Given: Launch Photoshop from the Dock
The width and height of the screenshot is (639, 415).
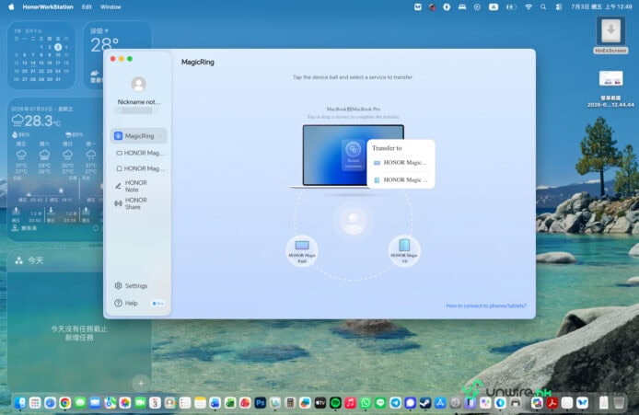Looking at the screenshot, I should pos(261,403).
